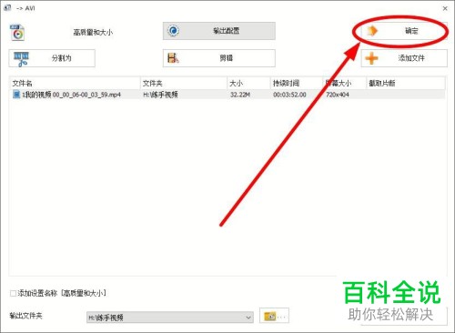Click the orange arrow icon on 确定
The image size is (455, 333).
pos(372,31)
